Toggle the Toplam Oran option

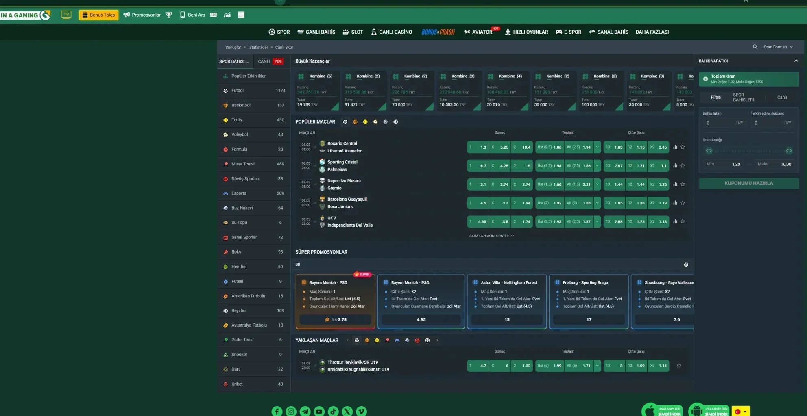[x=705, y=79]
